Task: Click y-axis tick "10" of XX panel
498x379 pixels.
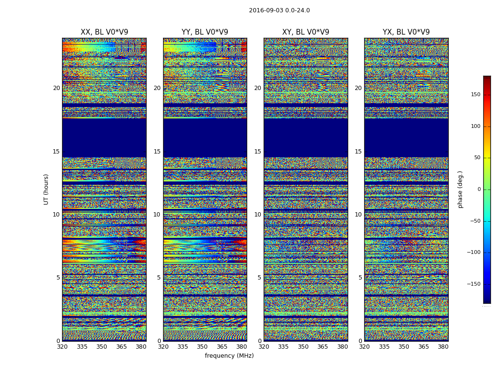Action: coord(56,215)
